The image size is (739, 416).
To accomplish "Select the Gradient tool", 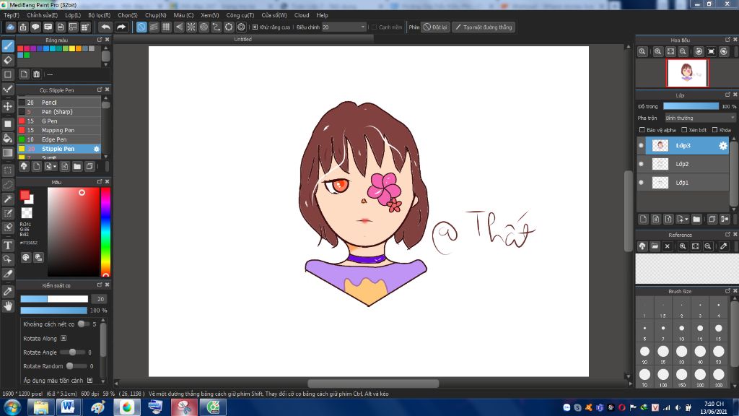I will click(8, 153).
